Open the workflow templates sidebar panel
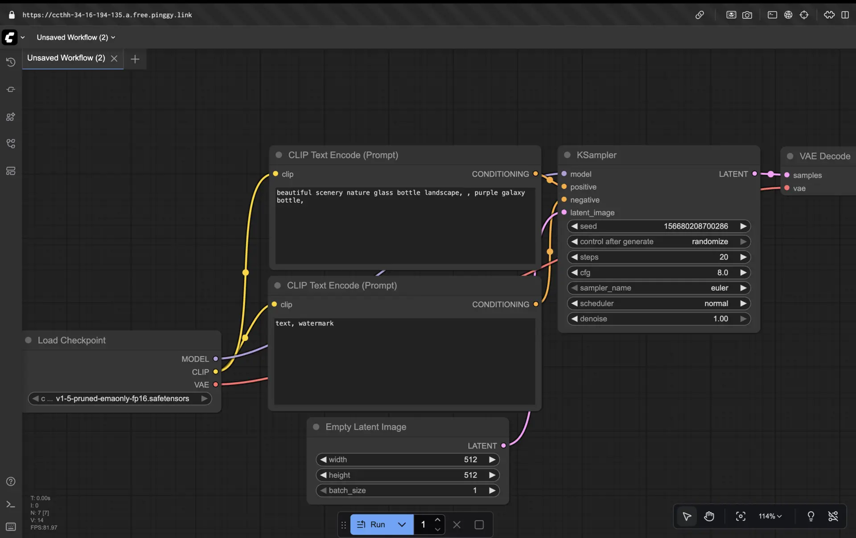The image size is (856, 538). click(11, 171)
